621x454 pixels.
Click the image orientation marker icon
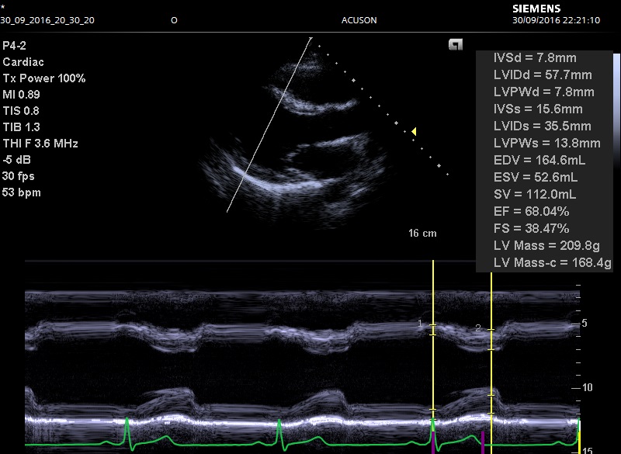coord(456,44)
